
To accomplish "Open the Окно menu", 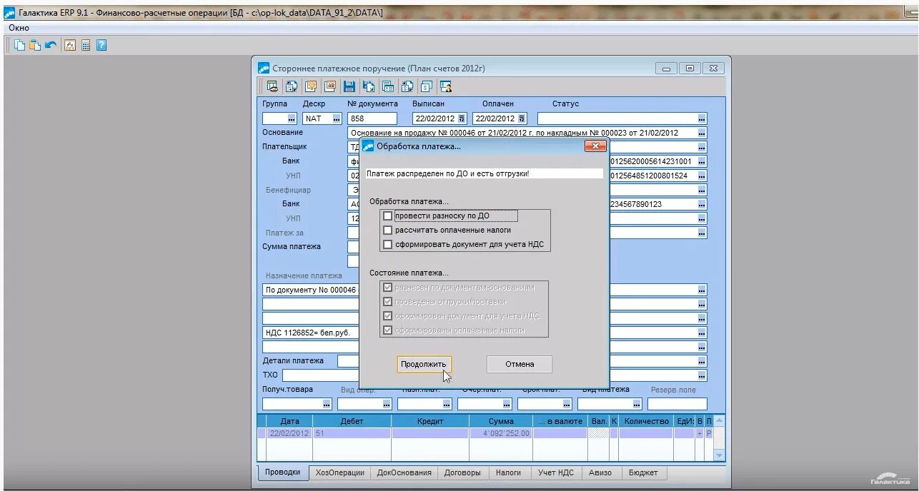I will point(19,27).
